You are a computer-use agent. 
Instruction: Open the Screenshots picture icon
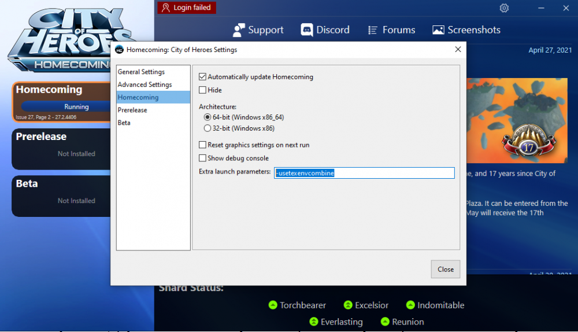point(438,30)
